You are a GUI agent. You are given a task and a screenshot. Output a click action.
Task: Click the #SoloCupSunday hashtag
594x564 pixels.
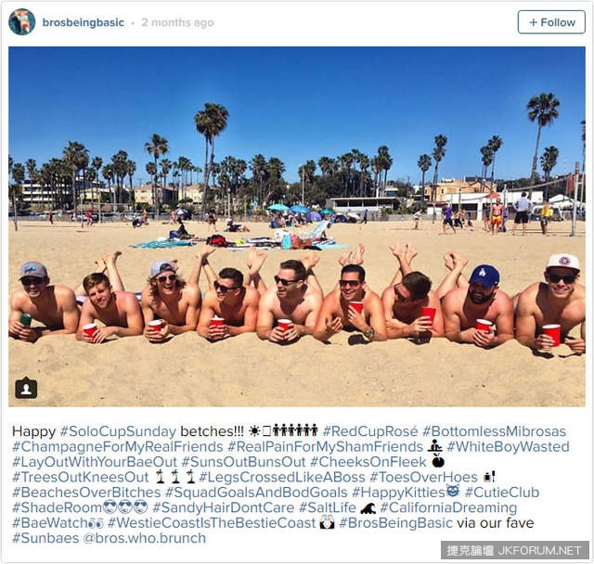click(x=118, y=431)
